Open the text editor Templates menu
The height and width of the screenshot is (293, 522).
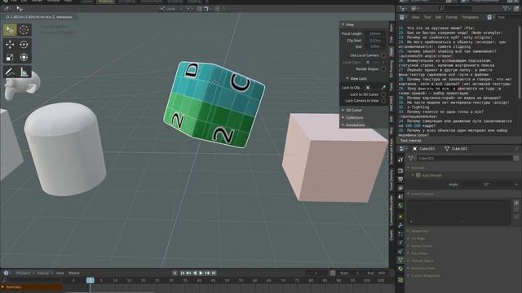470,17
